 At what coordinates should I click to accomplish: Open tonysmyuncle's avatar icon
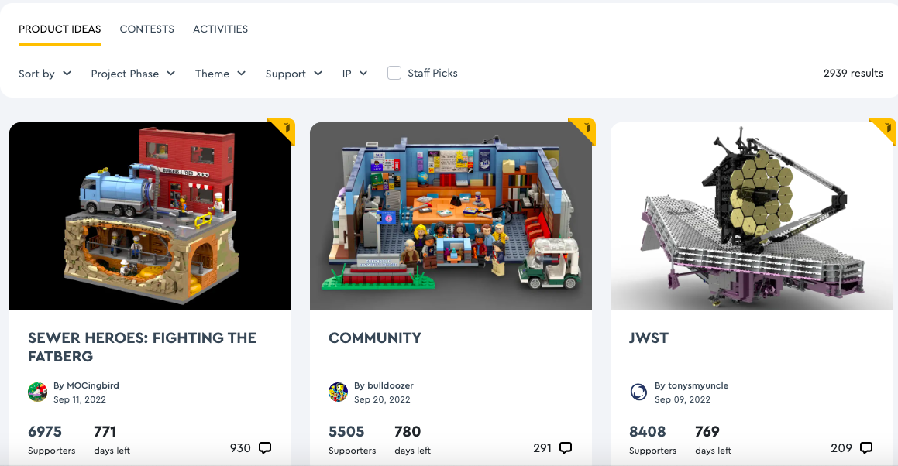638,392
